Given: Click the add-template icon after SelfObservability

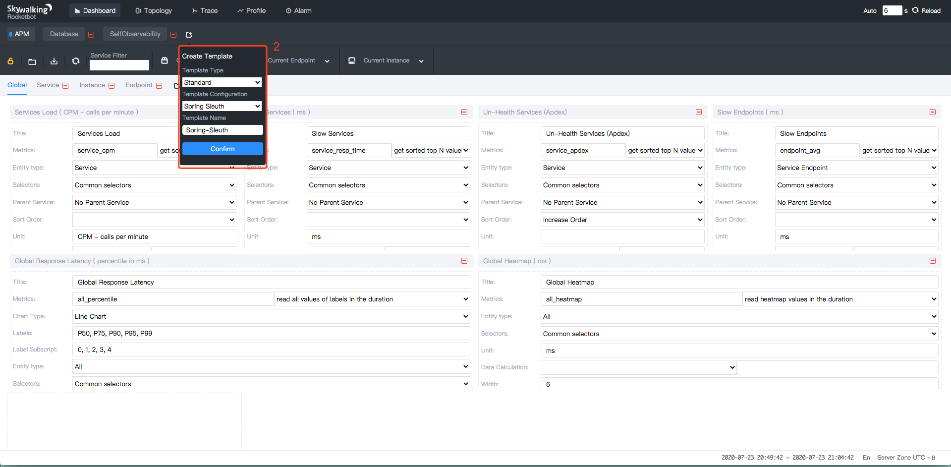Looking at the screenshot, I should coord(189,35).
